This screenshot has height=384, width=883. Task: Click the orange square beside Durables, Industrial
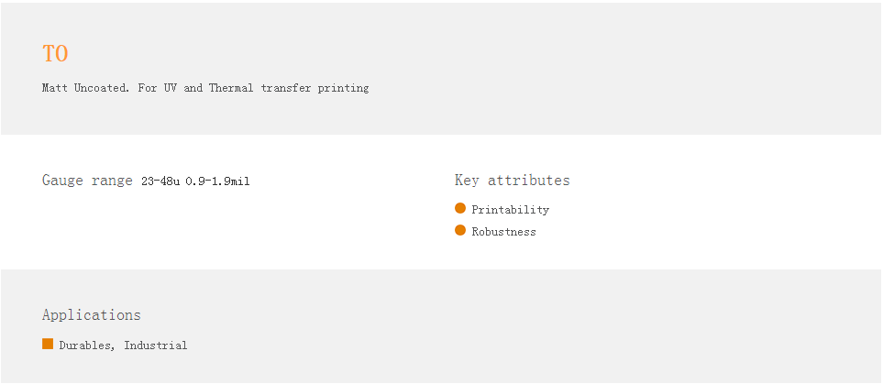click(48, 345)
